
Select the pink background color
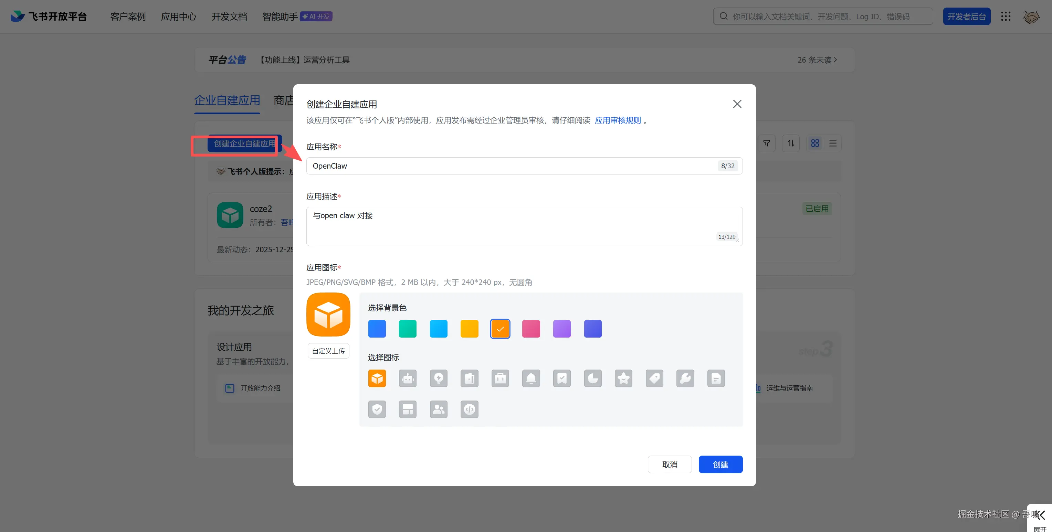point(531,329)
